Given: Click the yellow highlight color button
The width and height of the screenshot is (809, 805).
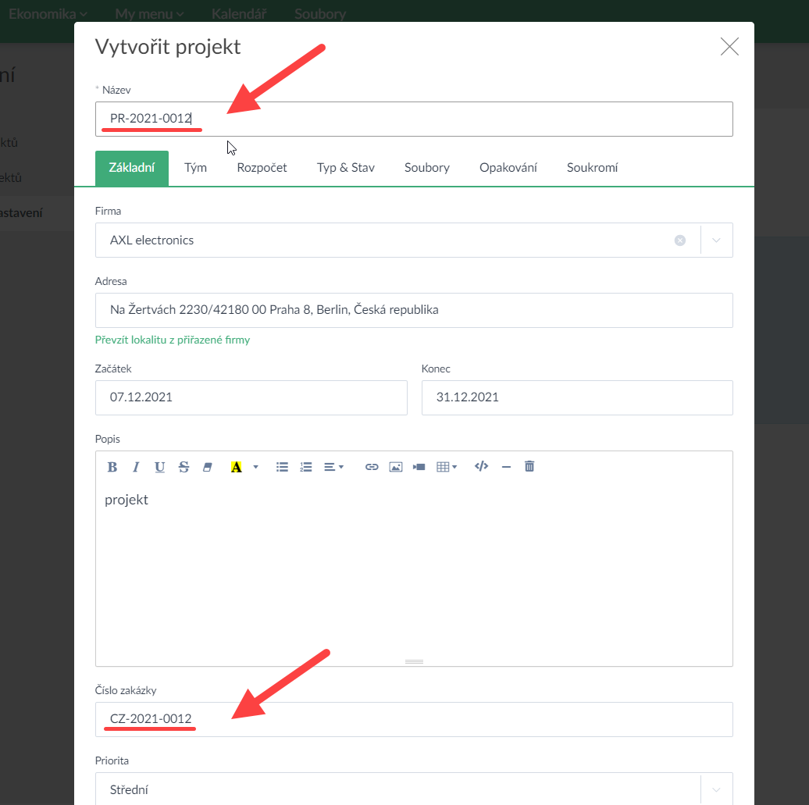Looking at the screenshot, I should (x=236, y=467).
